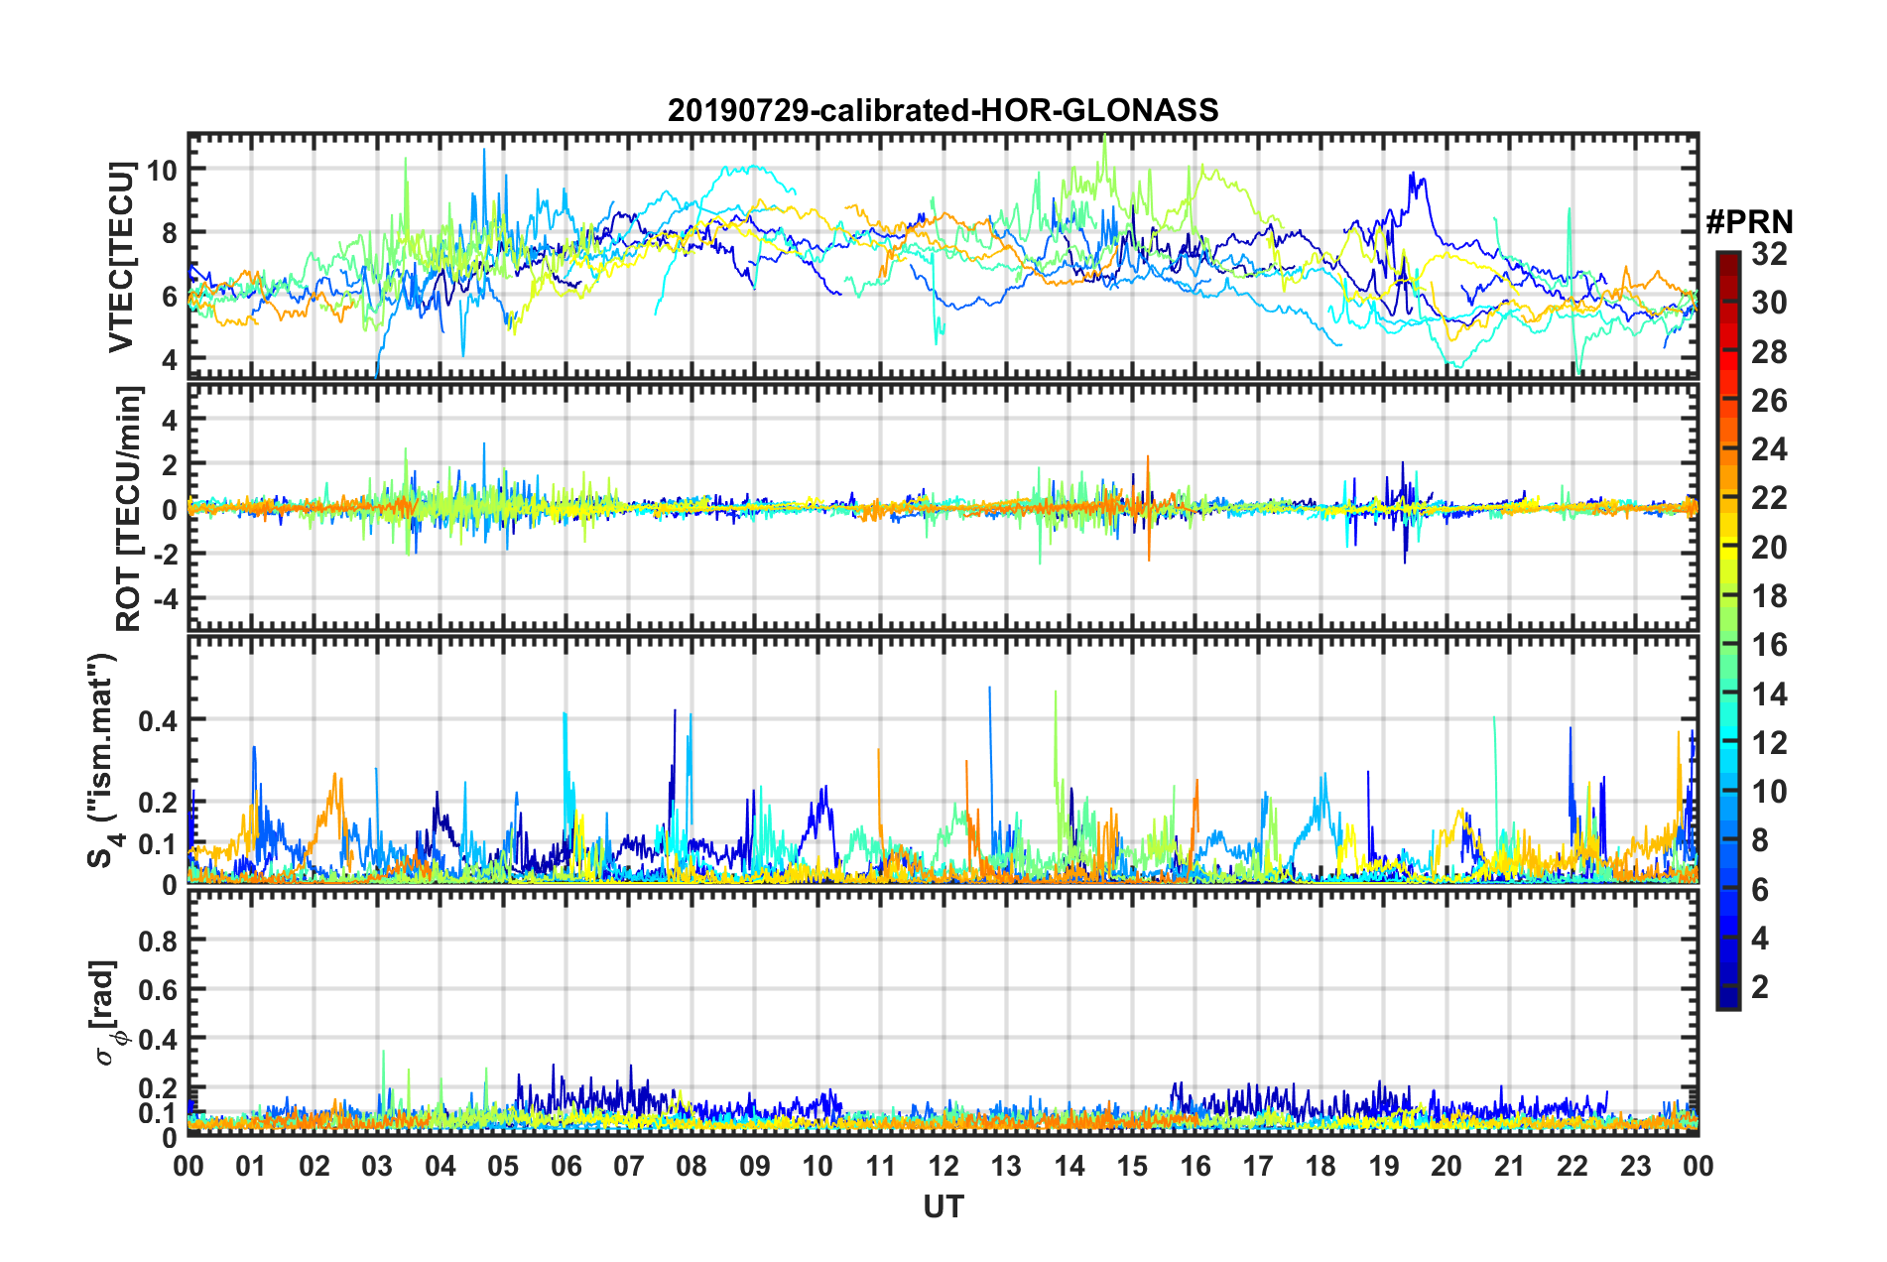Click the σφ[rad] y-axis label
The width and height of the screenshot is (1887, 1262).
(x=109, y=1012)
